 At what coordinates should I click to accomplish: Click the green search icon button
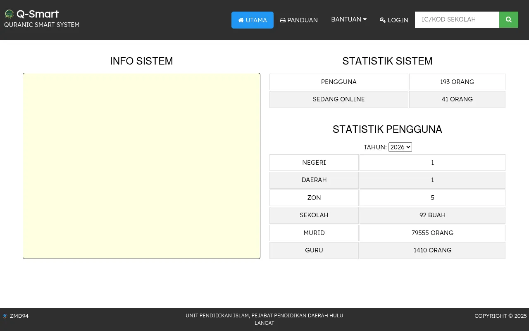[509, 19]
